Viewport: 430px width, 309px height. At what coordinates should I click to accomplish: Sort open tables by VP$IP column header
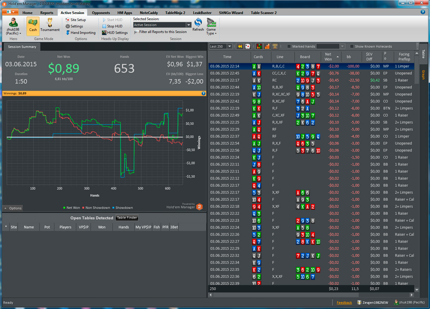[84, 227]
